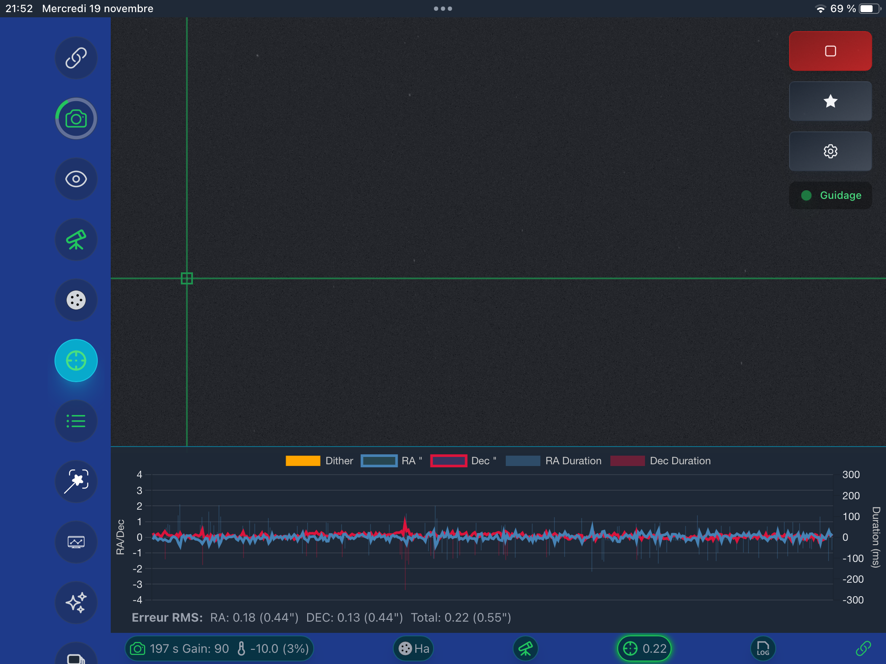Tap the 0.22 guiding status pill
Viewport: 886px width, 664px height.
pyautogui.click(x=644, y=648)
